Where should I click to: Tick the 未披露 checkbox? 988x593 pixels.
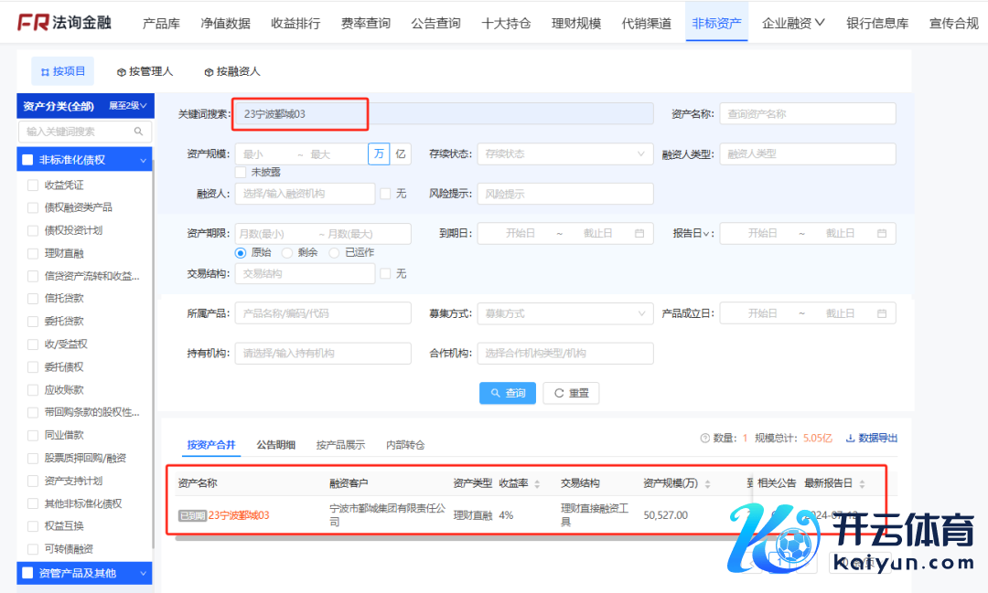(x=241, y=172)
